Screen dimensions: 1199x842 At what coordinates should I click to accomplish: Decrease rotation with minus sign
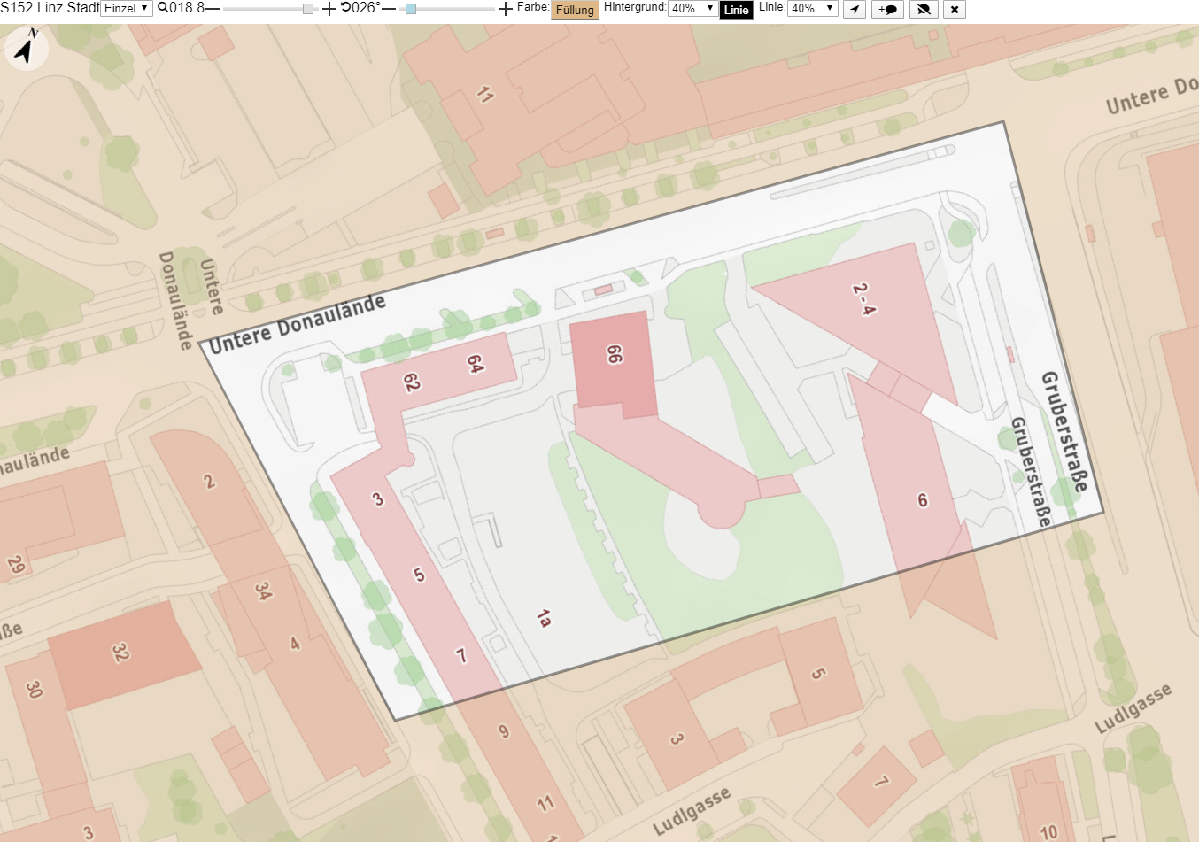(x=389, y=9)
